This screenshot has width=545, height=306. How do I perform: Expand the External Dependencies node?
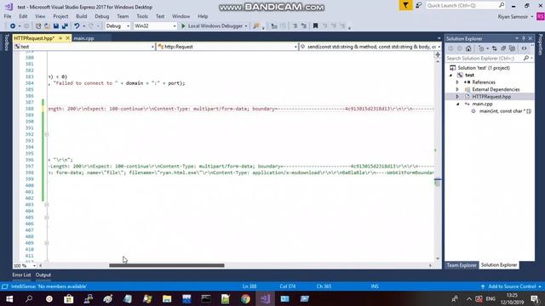457,89
